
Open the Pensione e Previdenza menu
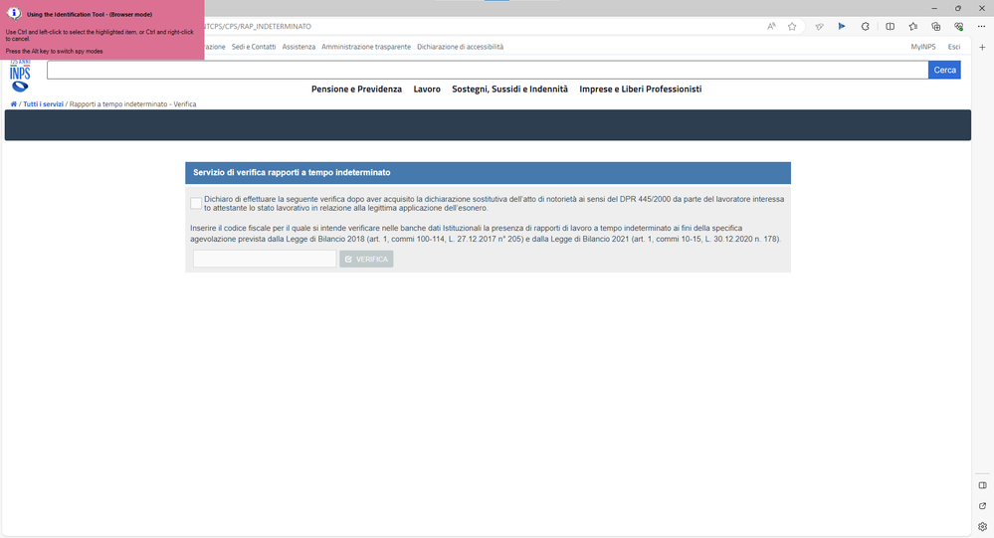[356, 90]
